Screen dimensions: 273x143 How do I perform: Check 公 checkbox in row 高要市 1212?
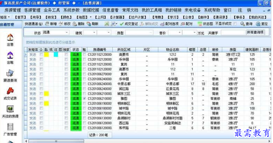click(x=41, y=54)
